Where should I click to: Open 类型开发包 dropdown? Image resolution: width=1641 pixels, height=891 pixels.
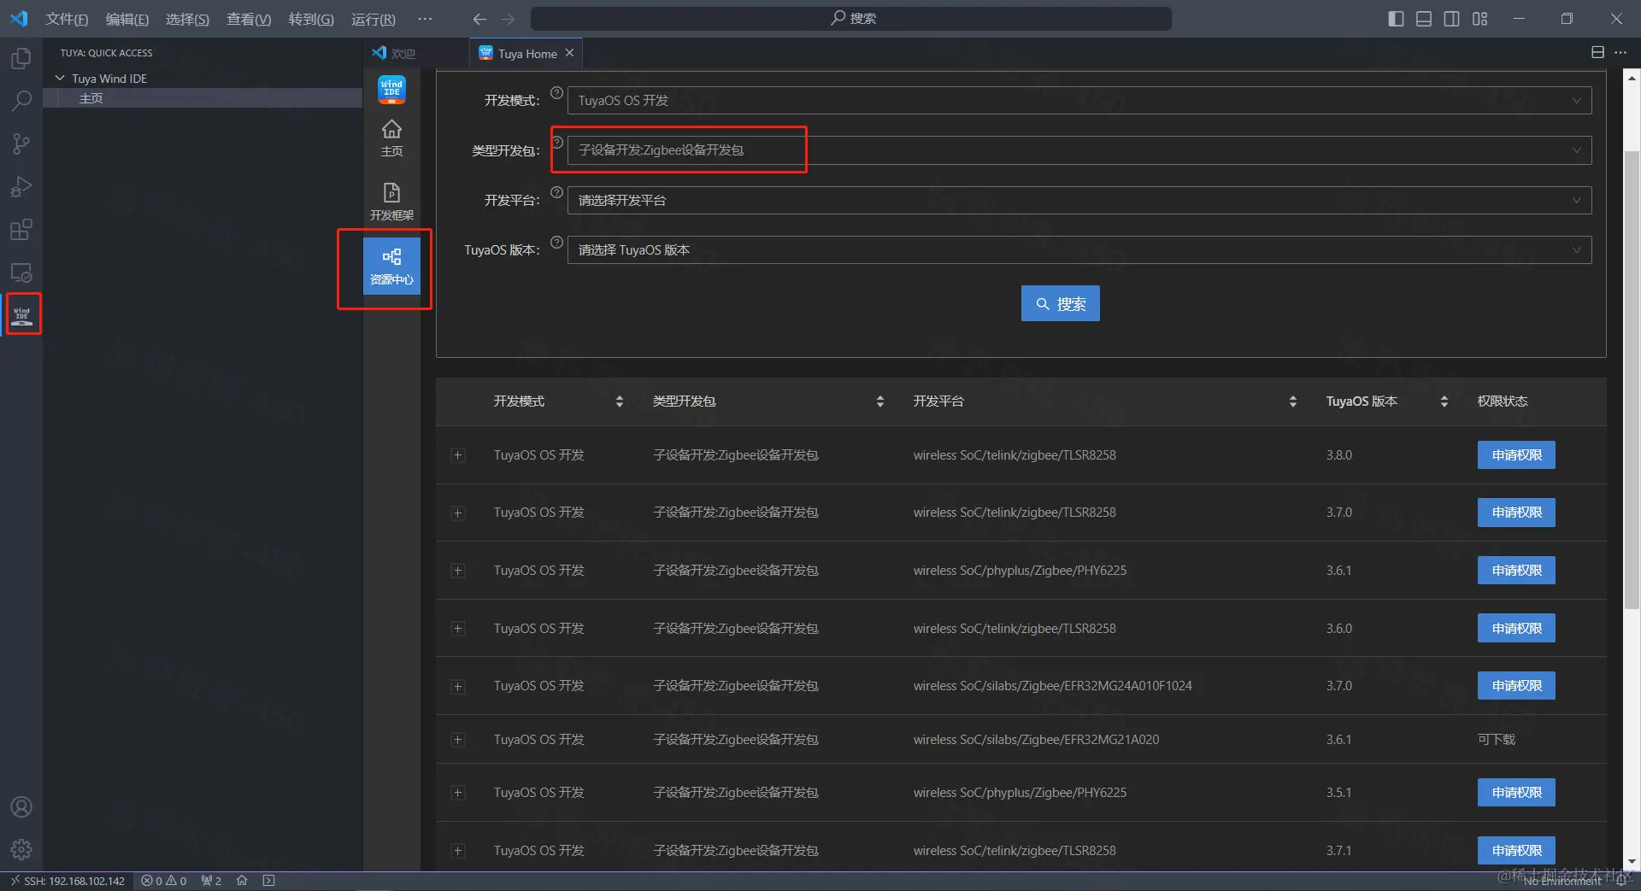click(1079, 150)
